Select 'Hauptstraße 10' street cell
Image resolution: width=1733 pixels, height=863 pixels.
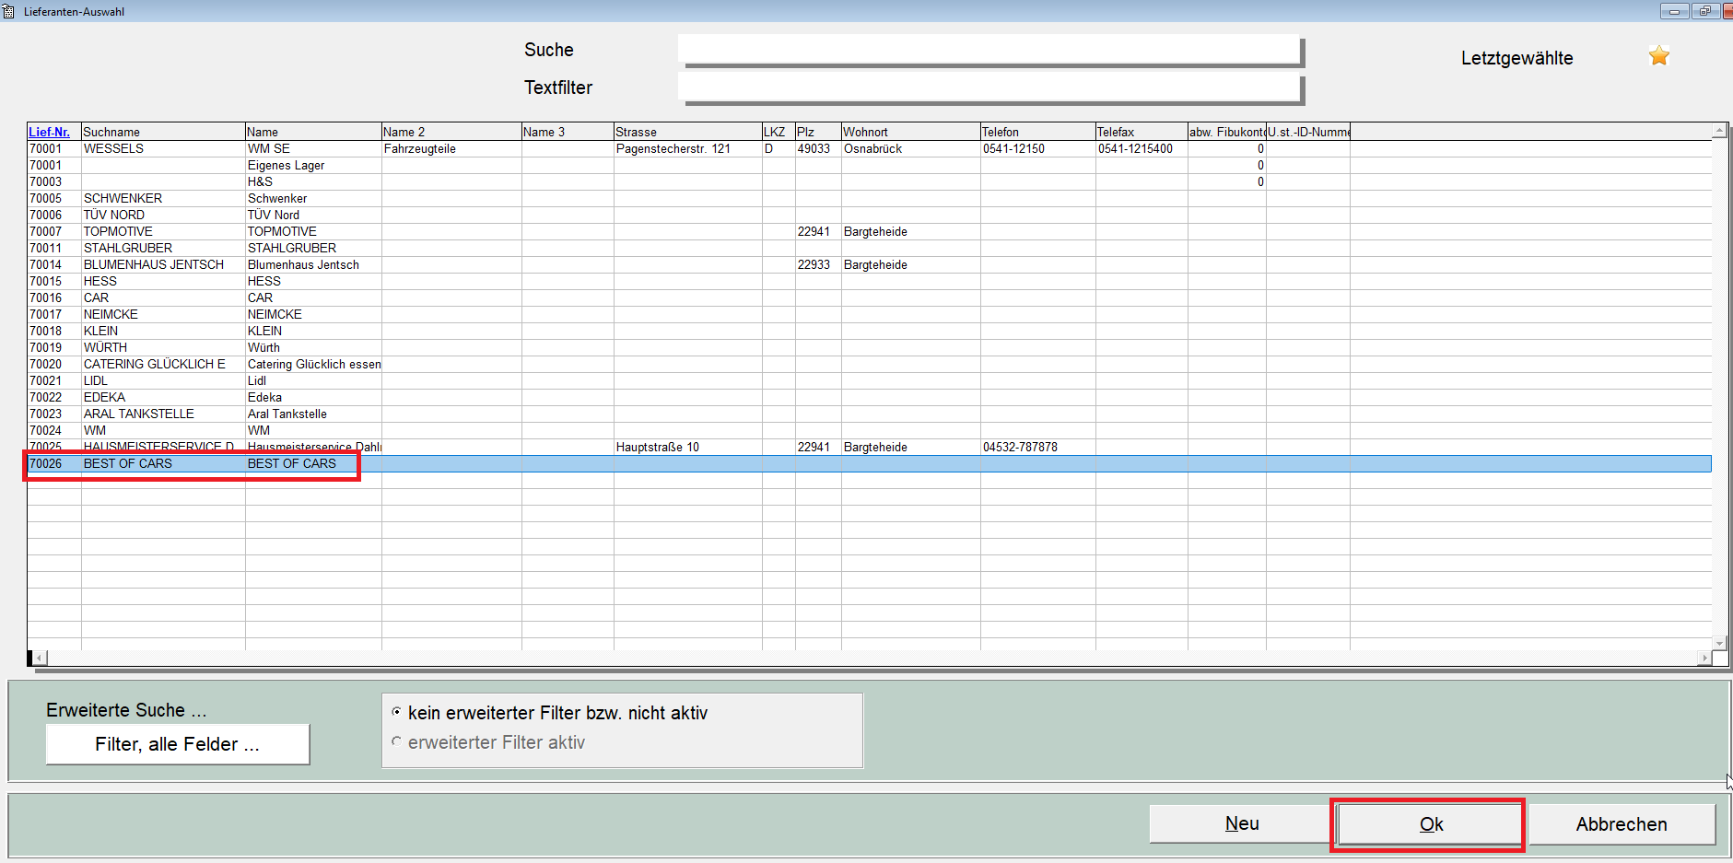pyautogui.click(x=688, y=447)
